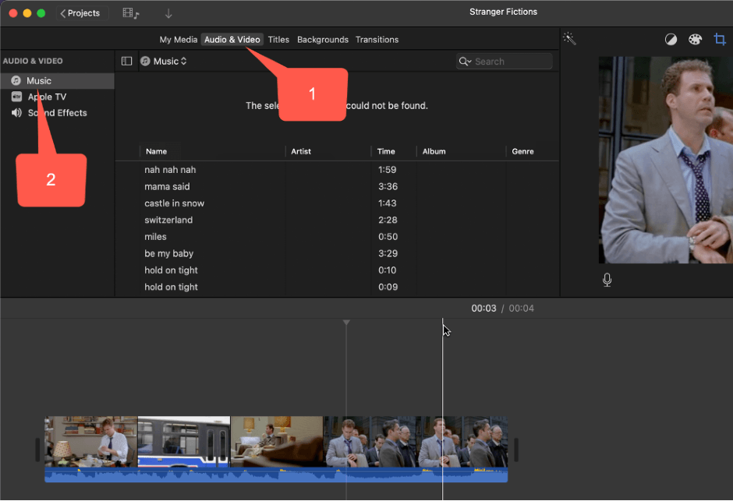733x501 pixels.
Task: Open the color balance tool
Action: [671, 40]
